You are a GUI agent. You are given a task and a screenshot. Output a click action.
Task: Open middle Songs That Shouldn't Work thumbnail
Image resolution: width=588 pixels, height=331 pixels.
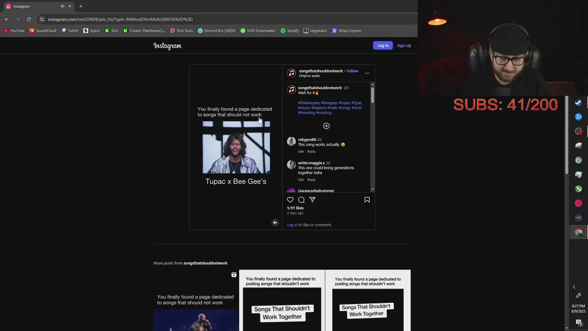tap(282, 300)
